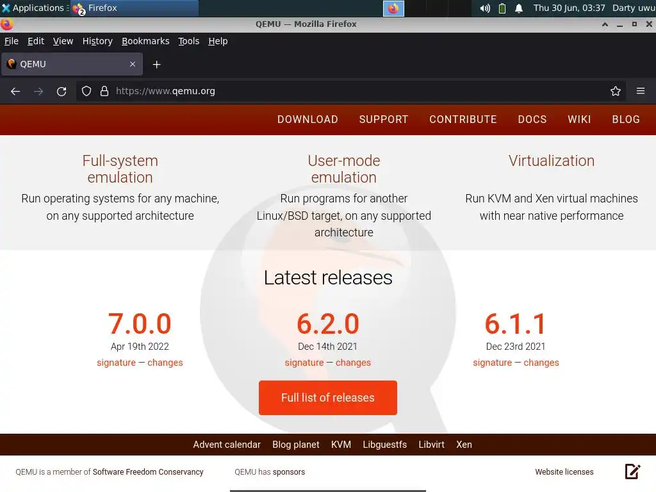This screenshot has width=656, height=492.
Task: Click the 7.0.0 release version
Action: coord(140,324)
